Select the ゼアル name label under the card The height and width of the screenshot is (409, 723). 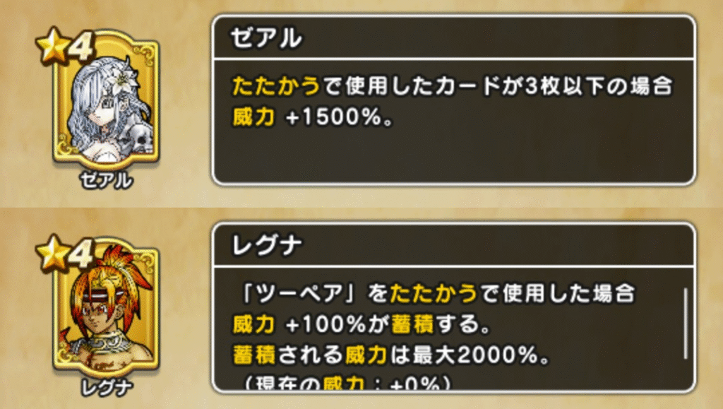pos(104,180)
